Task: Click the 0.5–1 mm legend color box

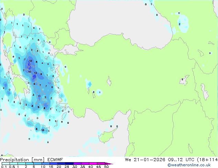Action: click(x=14, y=164)
